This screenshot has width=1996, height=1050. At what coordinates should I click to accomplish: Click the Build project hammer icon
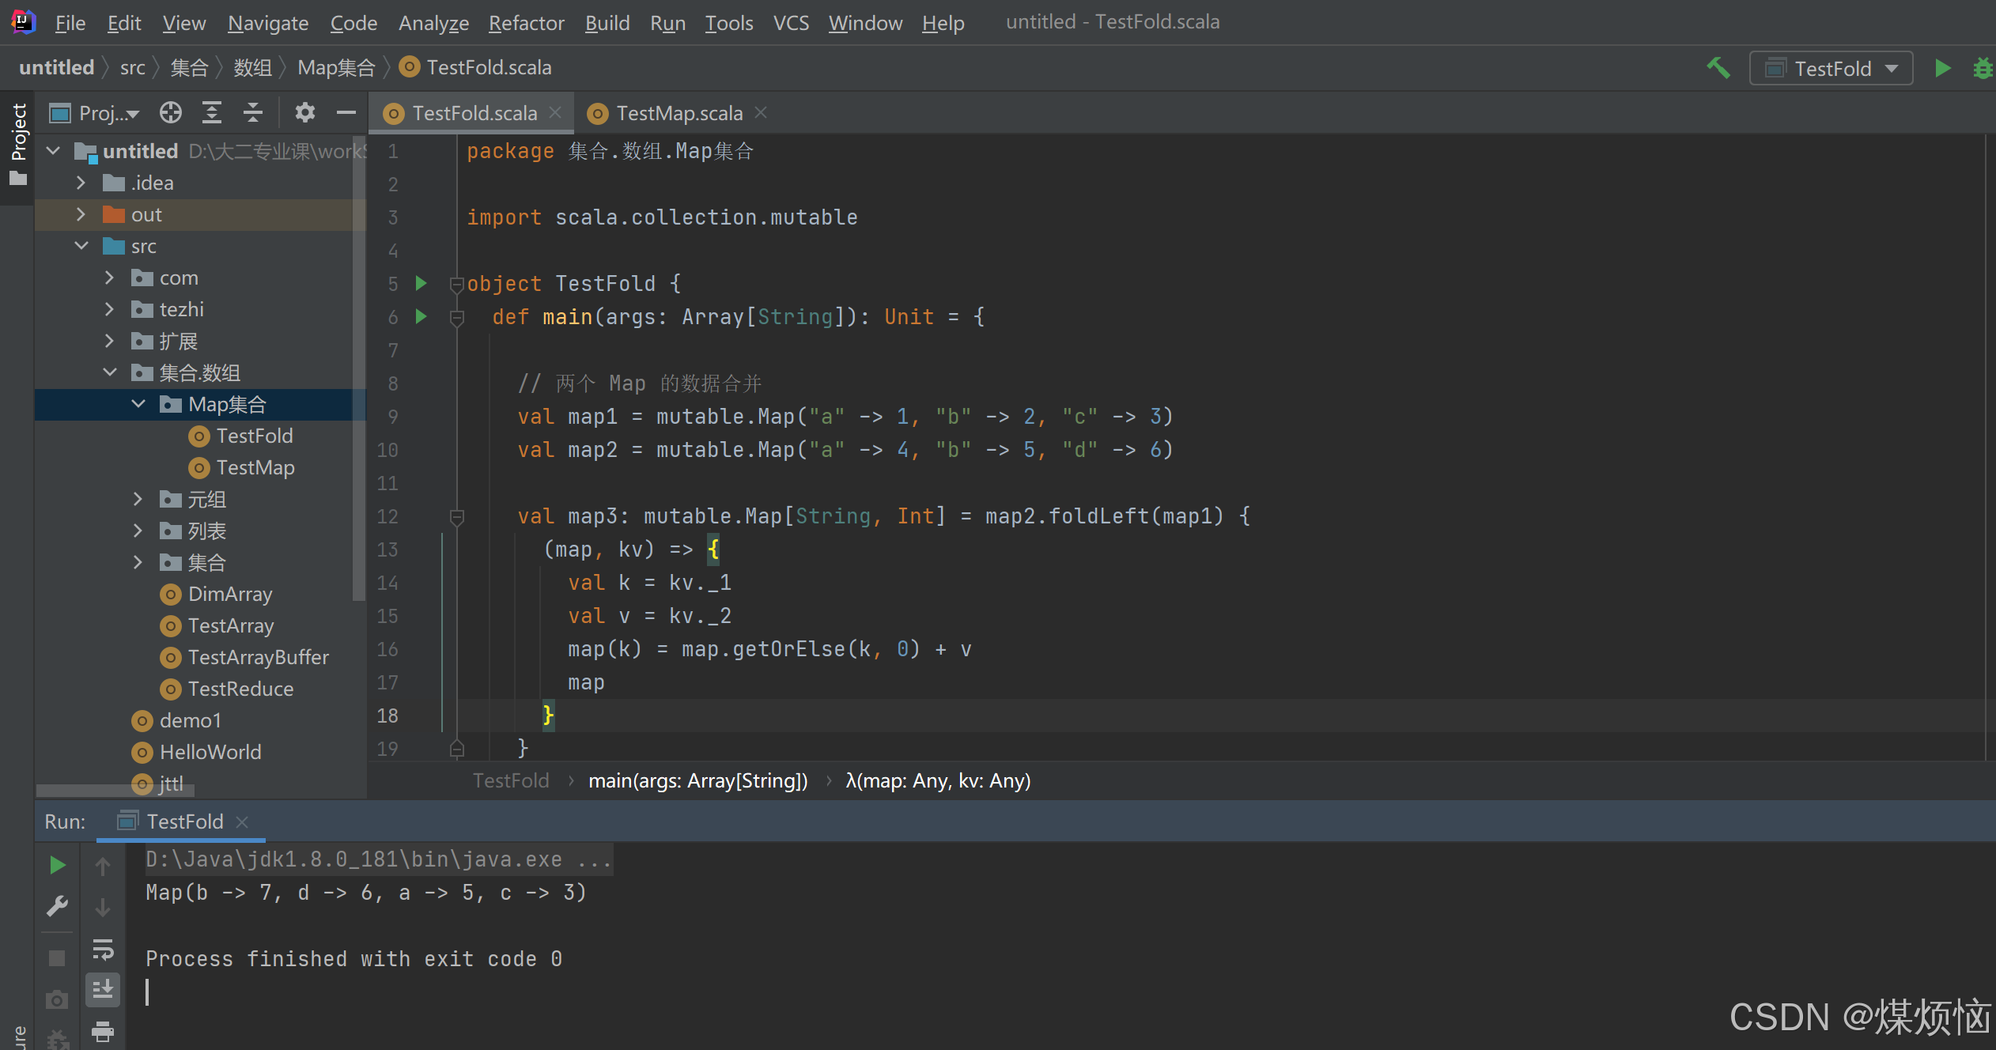tap(1718, 68)
